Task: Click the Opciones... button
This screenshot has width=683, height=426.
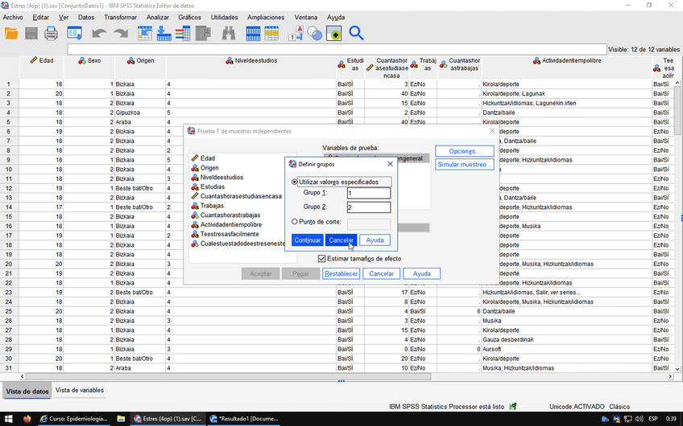Action: pyautogui.click(x=465, y=151)
